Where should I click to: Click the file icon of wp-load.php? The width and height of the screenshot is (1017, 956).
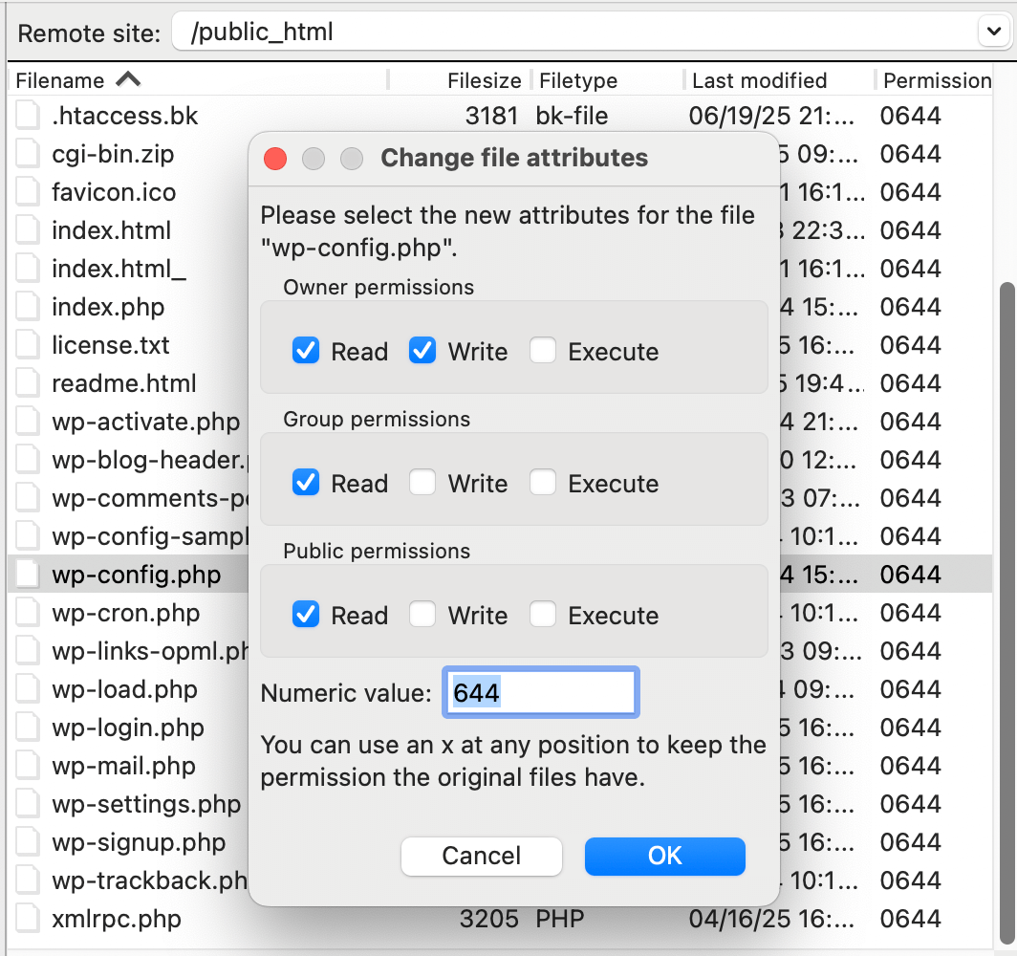(28, 689)
